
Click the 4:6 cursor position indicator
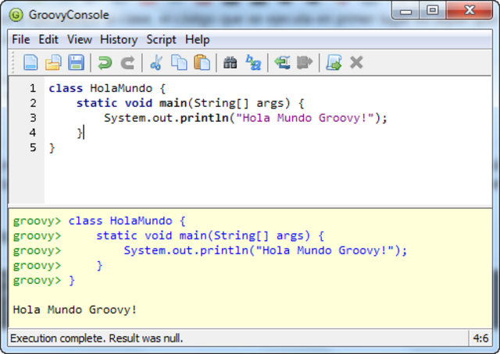pos(480,338)
